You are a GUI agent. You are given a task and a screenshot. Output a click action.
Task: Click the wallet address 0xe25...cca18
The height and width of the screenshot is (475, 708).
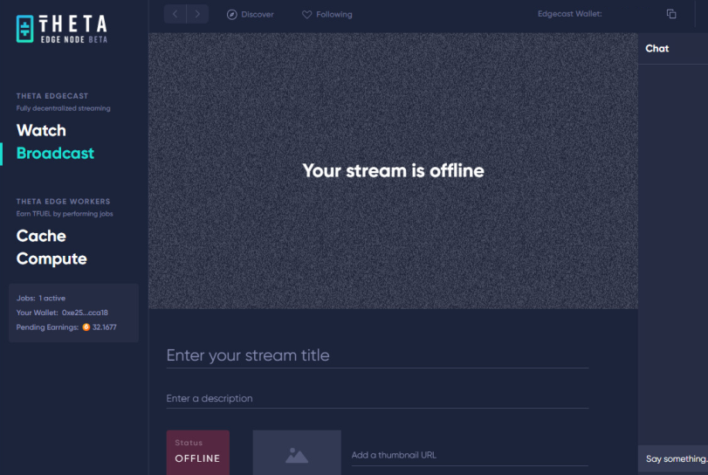pyautogui.click(x=85, y=313)
